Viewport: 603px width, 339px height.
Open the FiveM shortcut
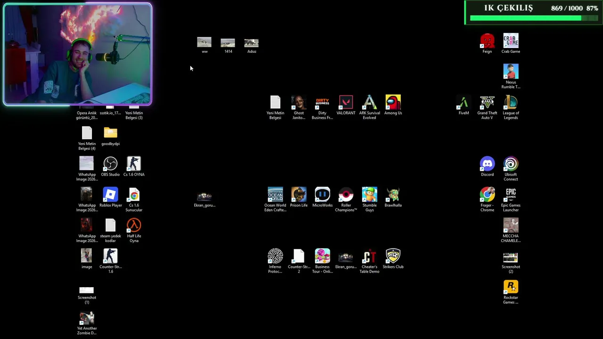click(x=464, y=103)
